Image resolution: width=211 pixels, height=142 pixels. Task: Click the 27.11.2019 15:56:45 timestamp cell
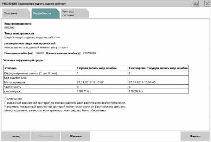click(x=142, y=82)
